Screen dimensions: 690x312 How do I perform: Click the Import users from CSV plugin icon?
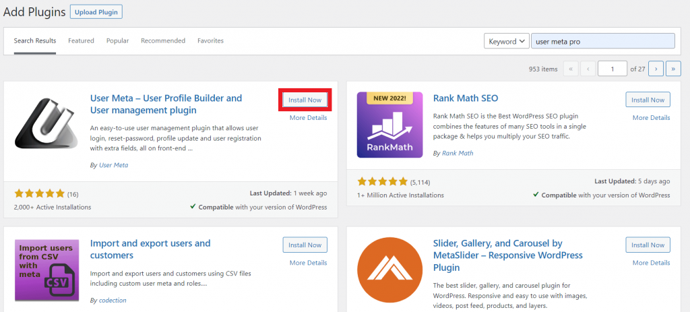pos(46,270)
